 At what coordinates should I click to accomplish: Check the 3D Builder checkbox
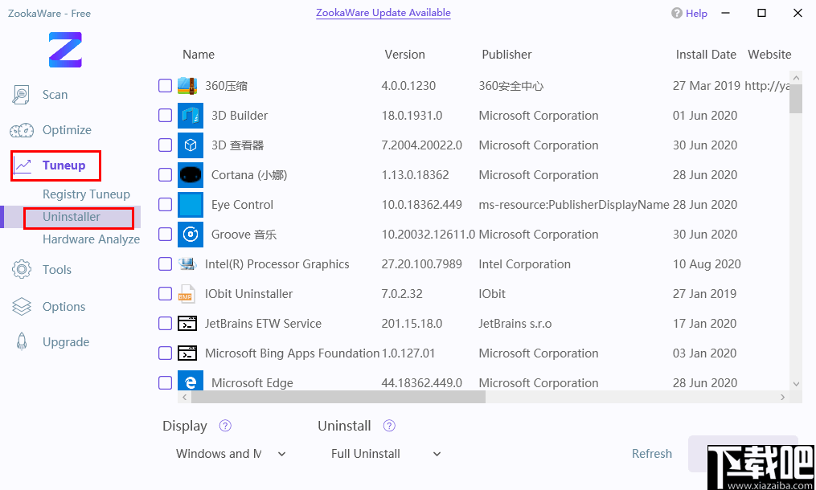(x=165, y=116)
